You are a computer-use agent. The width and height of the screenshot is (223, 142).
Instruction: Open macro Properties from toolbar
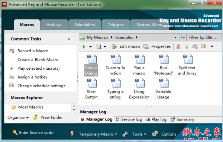coord(157,46)
